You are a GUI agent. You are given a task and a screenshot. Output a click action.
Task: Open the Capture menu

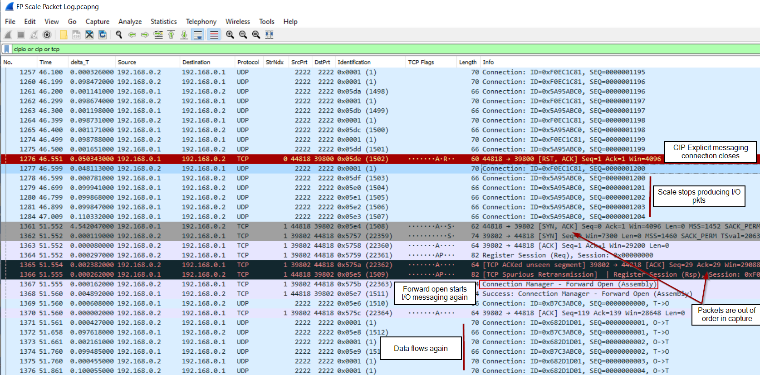pos(98,21)
